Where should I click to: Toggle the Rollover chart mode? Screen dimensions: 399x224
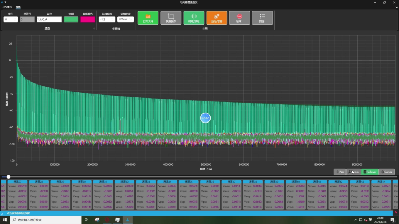tap(369, 172)
